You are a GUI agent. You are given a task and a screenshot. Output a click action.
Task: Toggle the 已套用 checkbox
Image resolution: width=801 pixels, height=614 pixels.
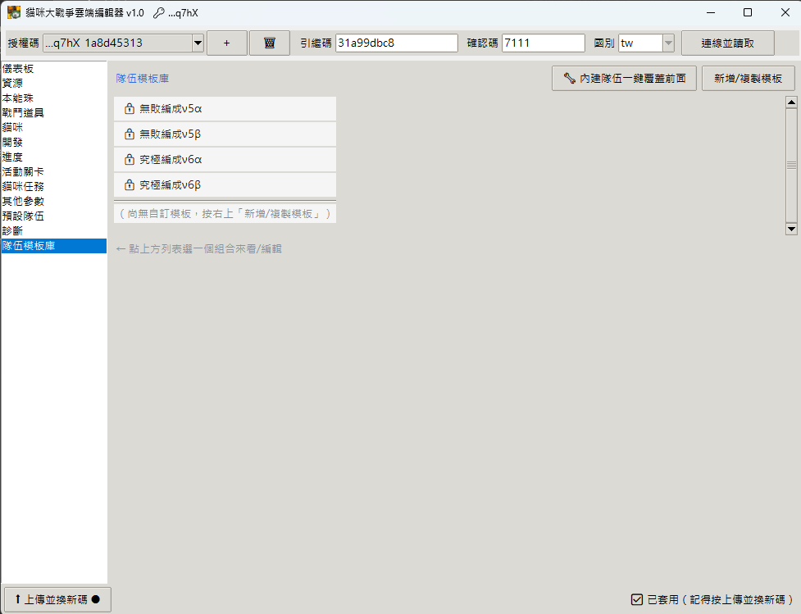(636, 599)
